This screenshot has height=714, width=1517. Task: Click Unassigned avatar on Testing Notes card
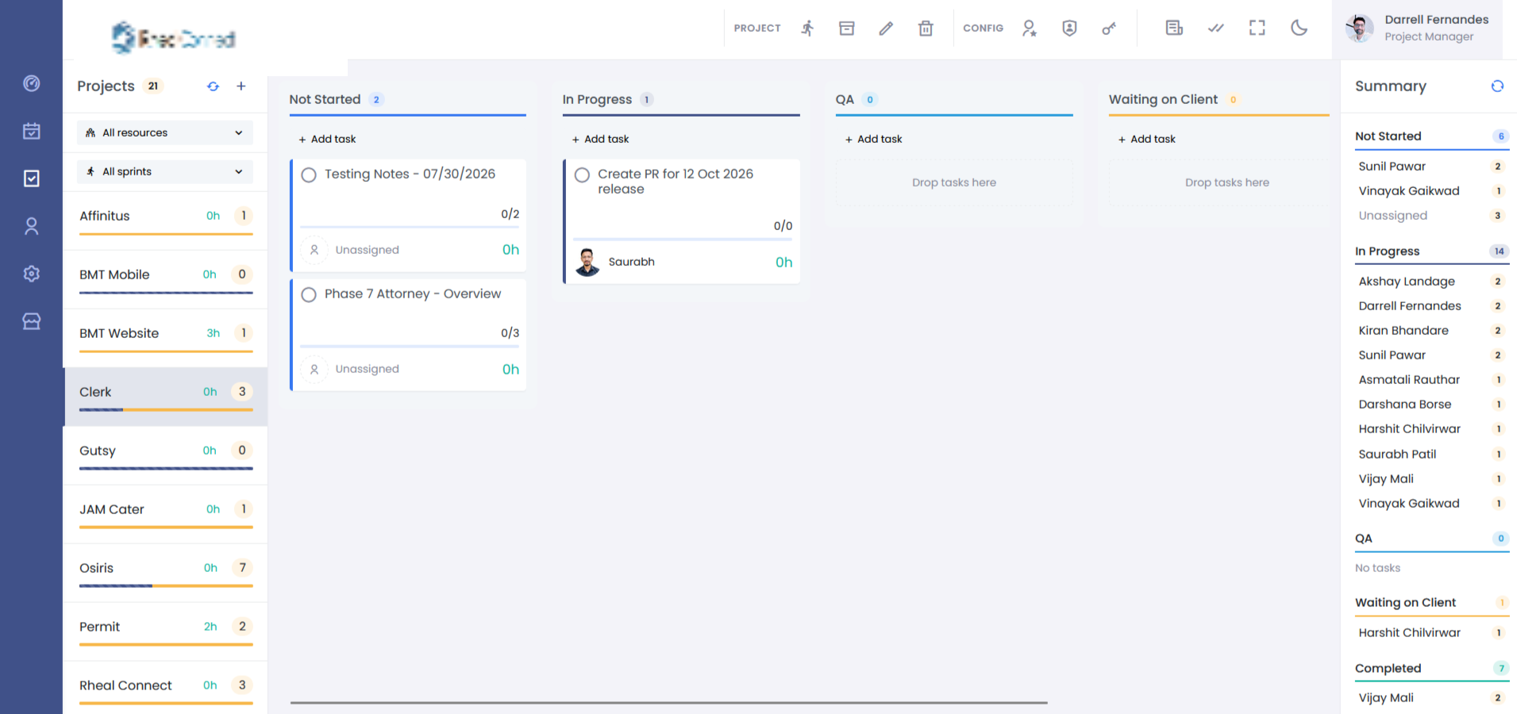click(x=314, y=250)
